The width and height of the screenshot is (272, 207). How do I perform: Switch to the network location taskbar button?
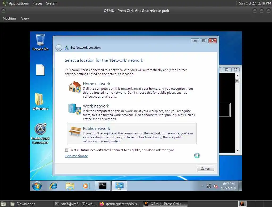click(119, 186)
